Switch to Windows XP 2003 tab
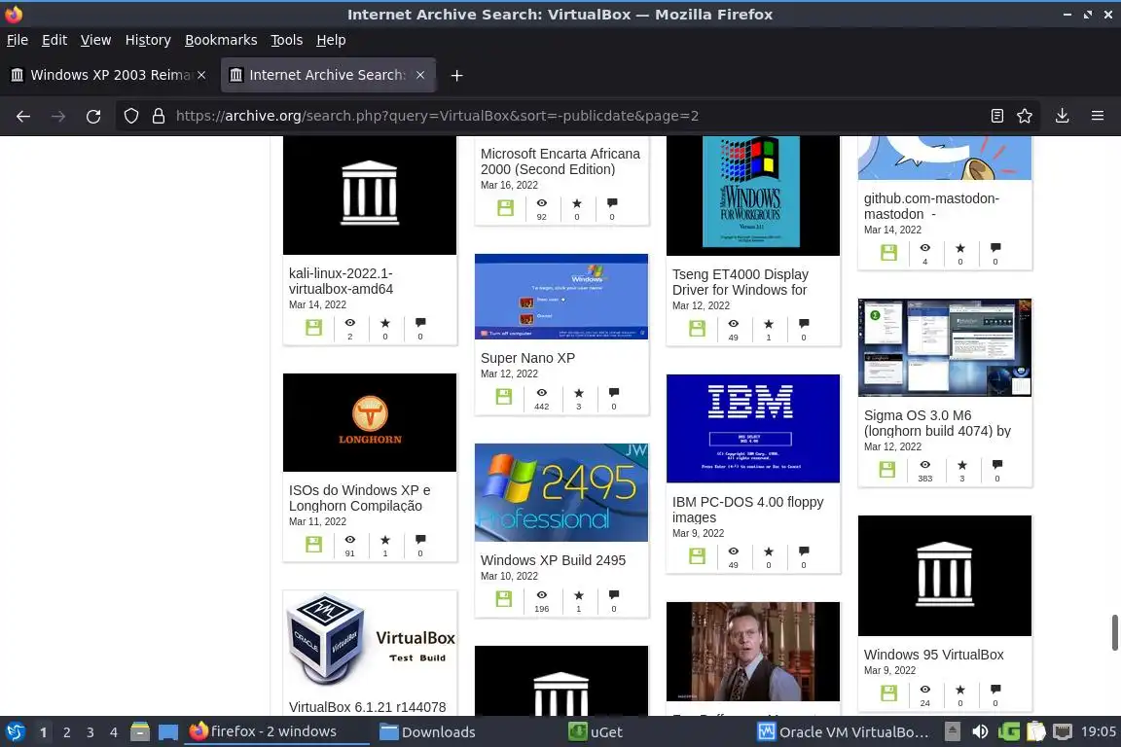This screenshot has height=747, width=1121. click(x=109, y=75)
